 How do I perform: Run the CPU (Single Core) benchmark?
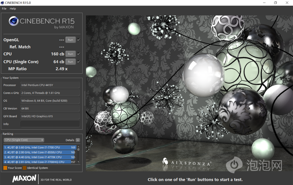tap(70, 62)
